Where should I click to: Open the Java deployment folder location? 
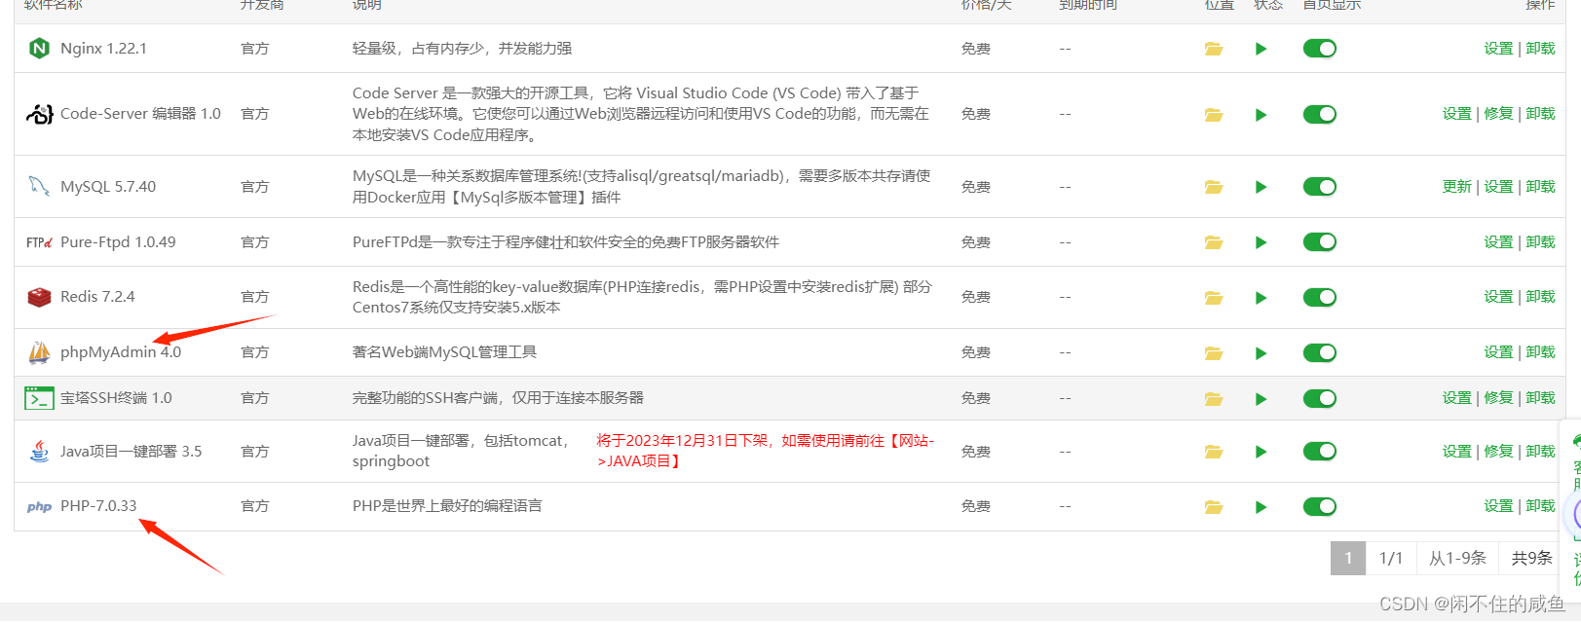[1214, 452]
